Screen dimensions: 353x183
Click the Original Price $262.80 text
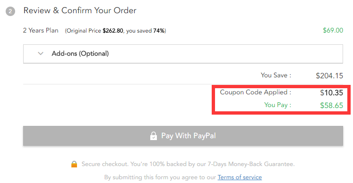[x=95, y=31]
